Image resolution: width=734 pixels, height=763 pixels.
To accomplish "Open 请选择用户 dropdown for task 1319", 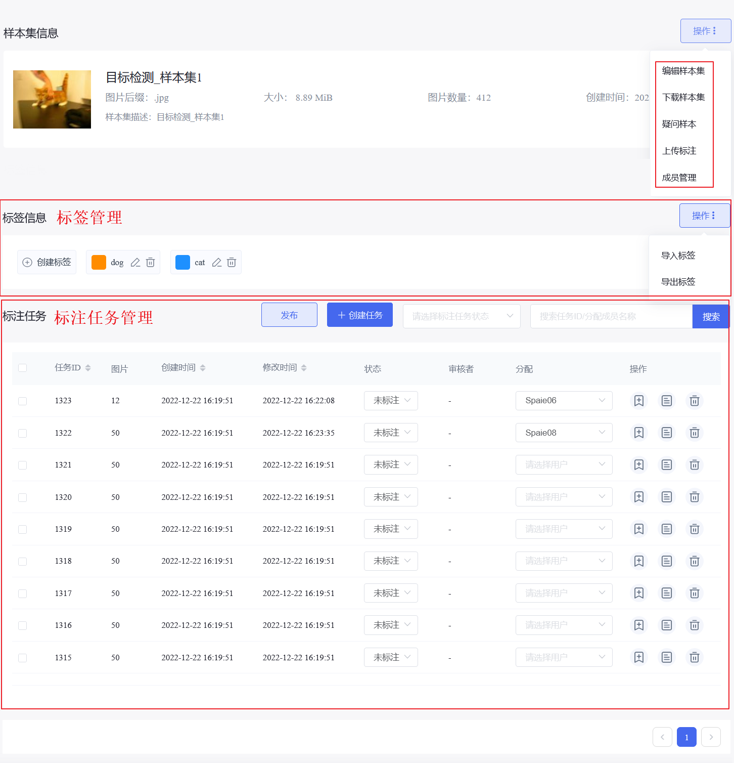I will click(x=564, y=529).
